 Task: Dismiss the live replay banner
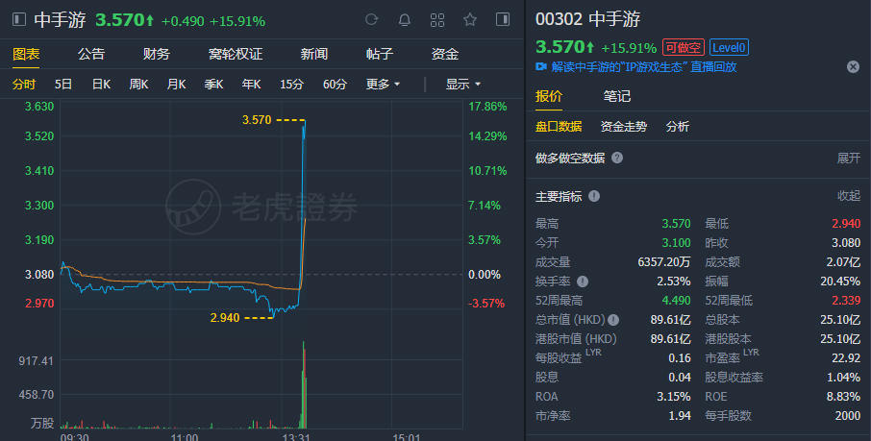pos(853,67)
